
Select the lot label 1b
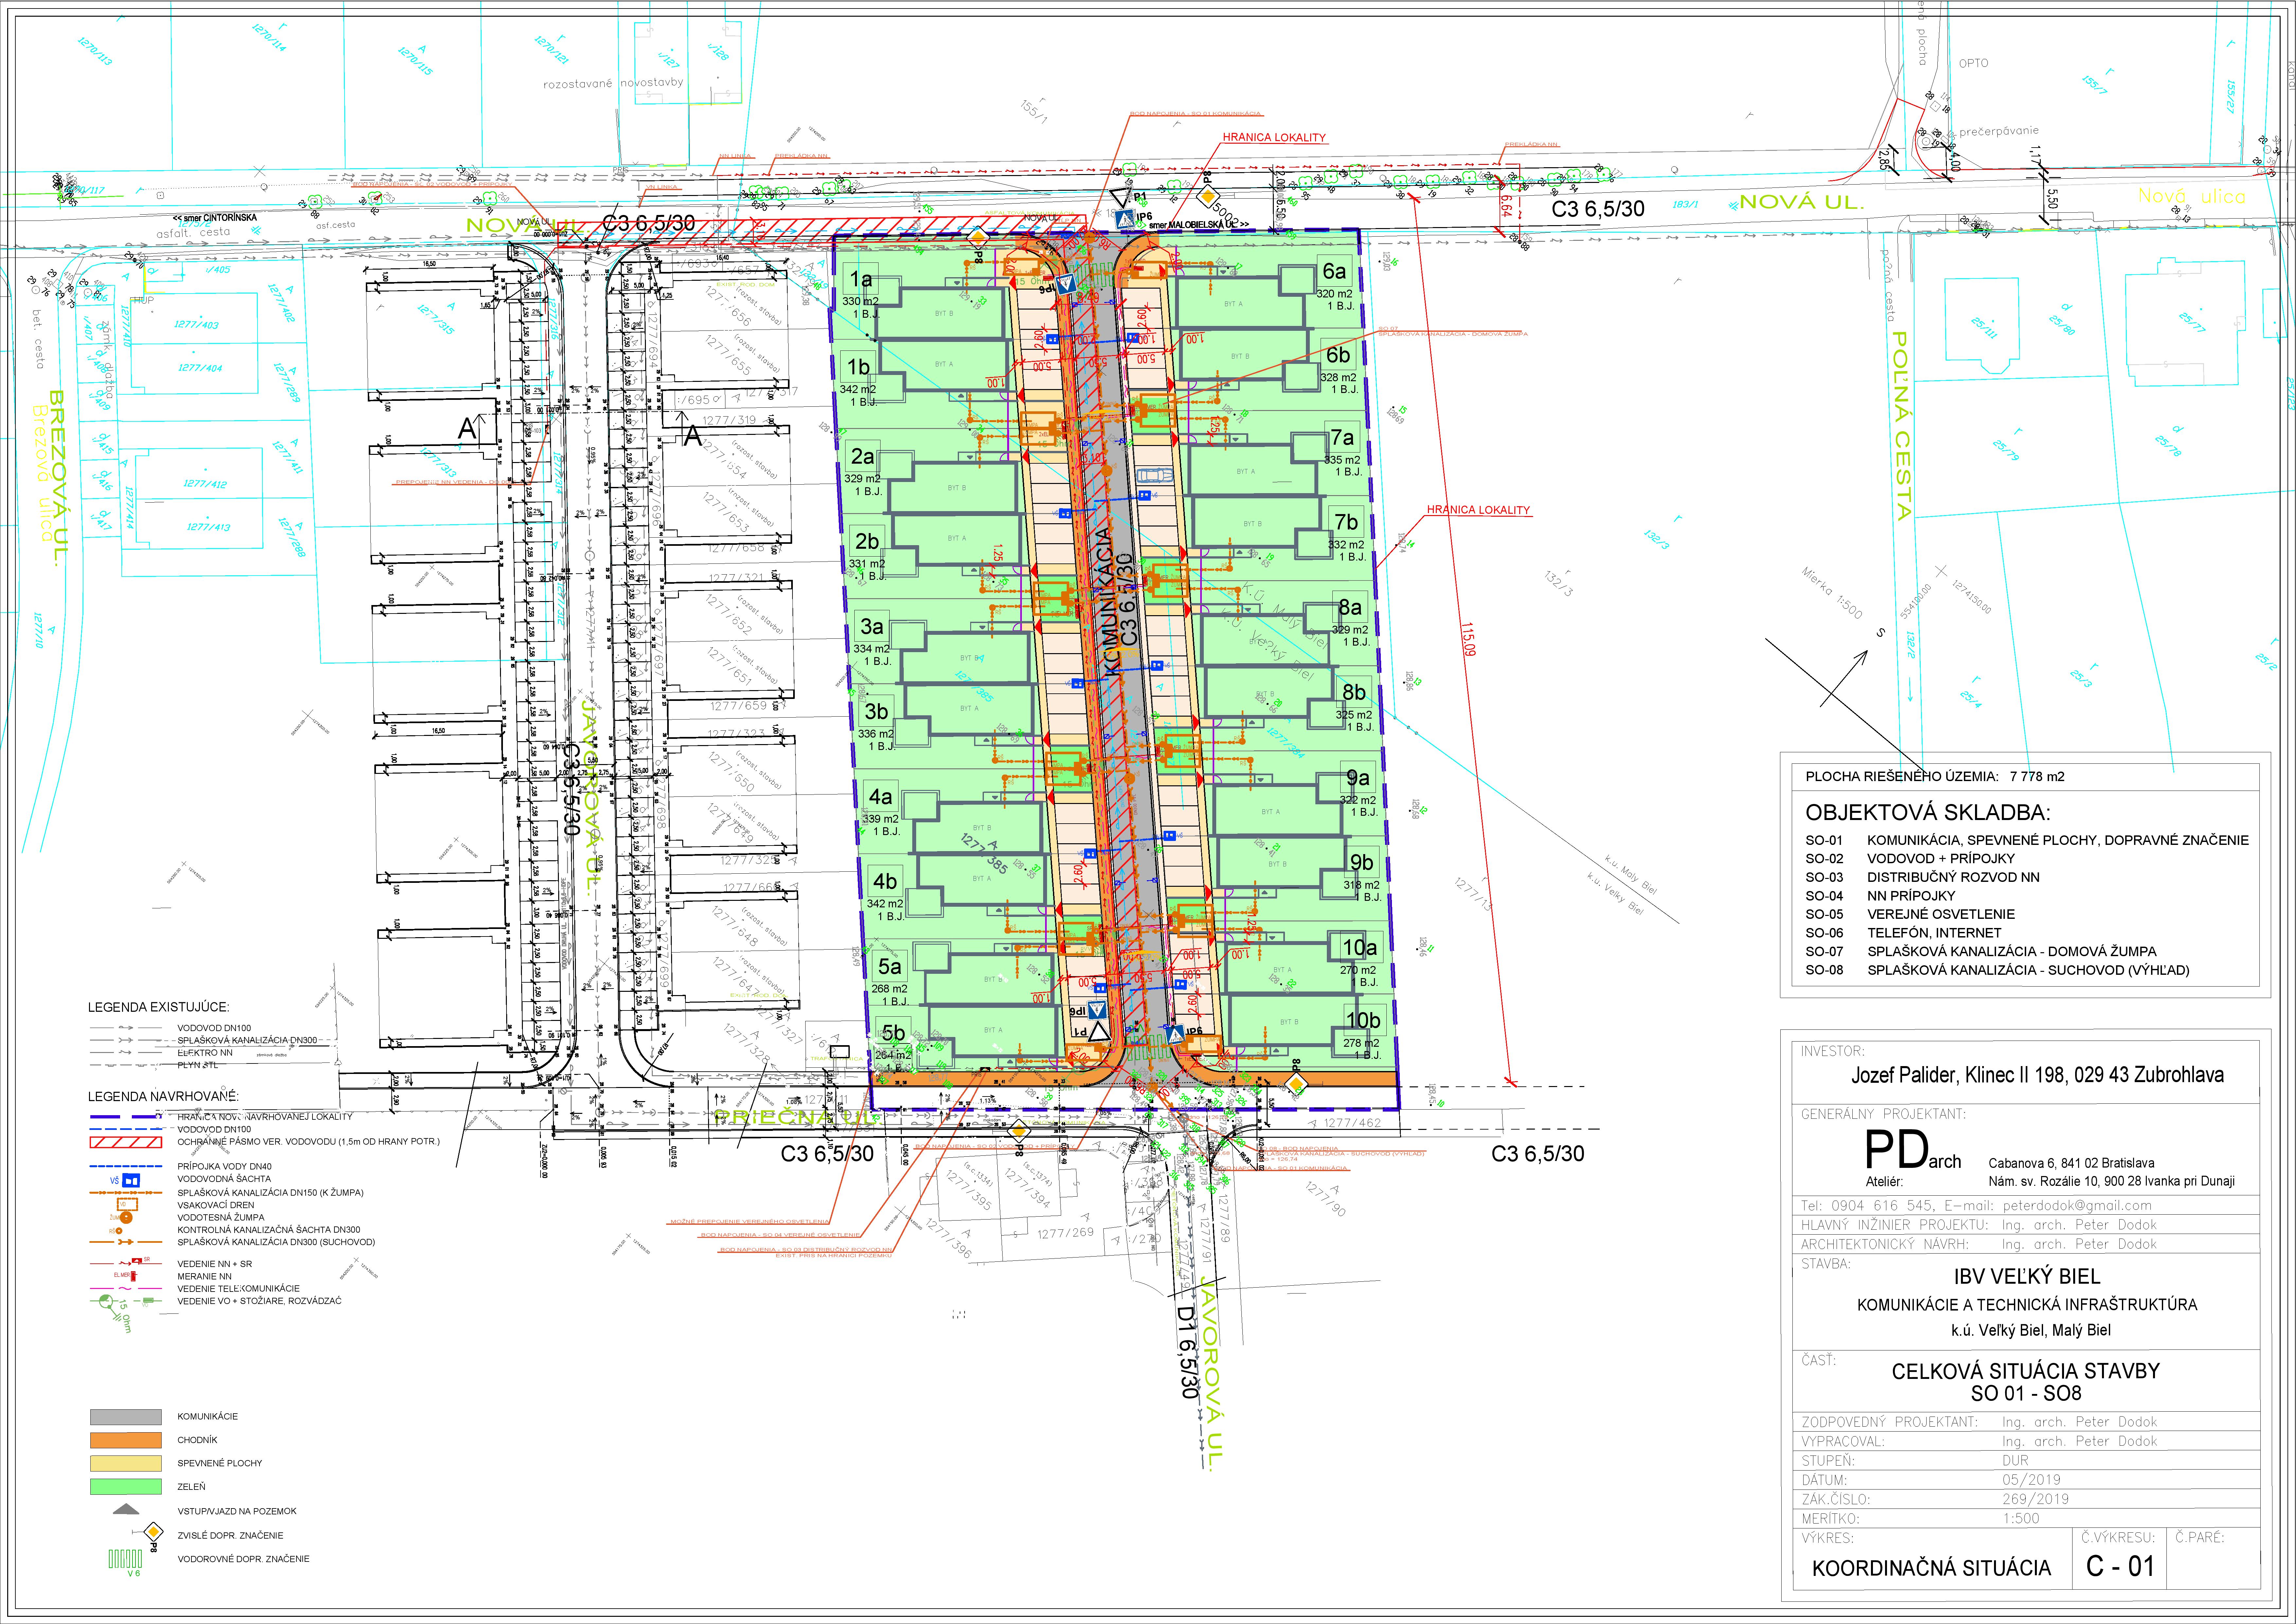(858, 367)
